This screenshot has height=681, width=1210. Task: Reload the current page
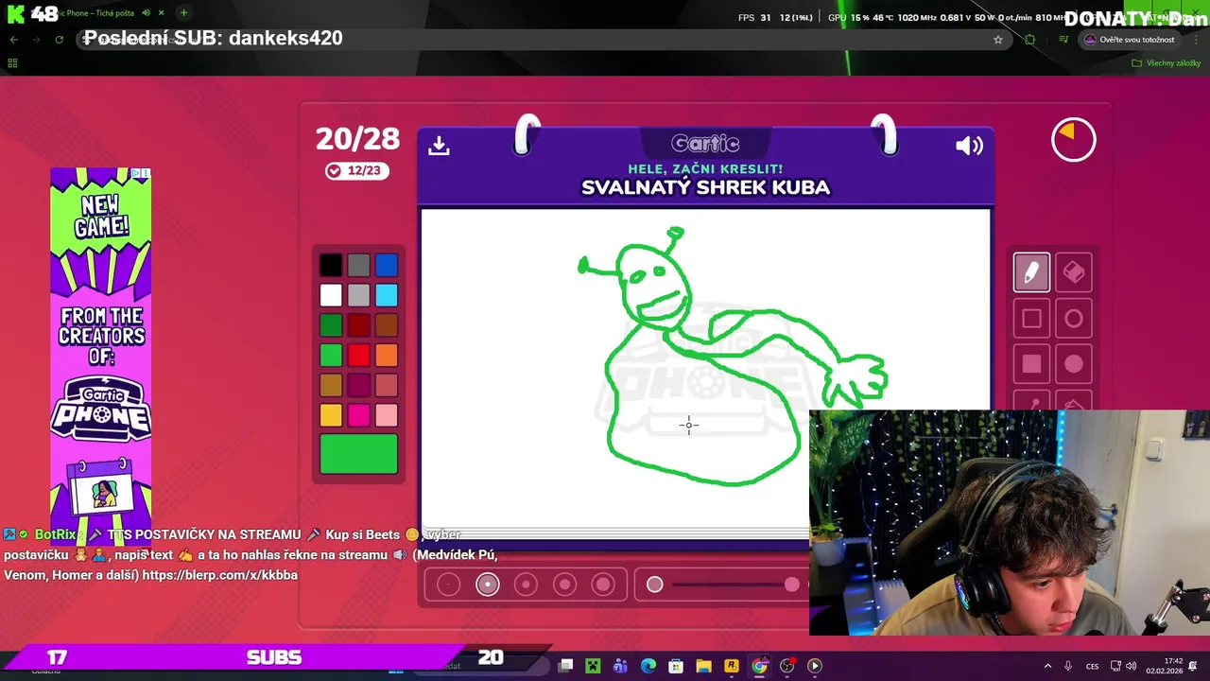[59, 40]
